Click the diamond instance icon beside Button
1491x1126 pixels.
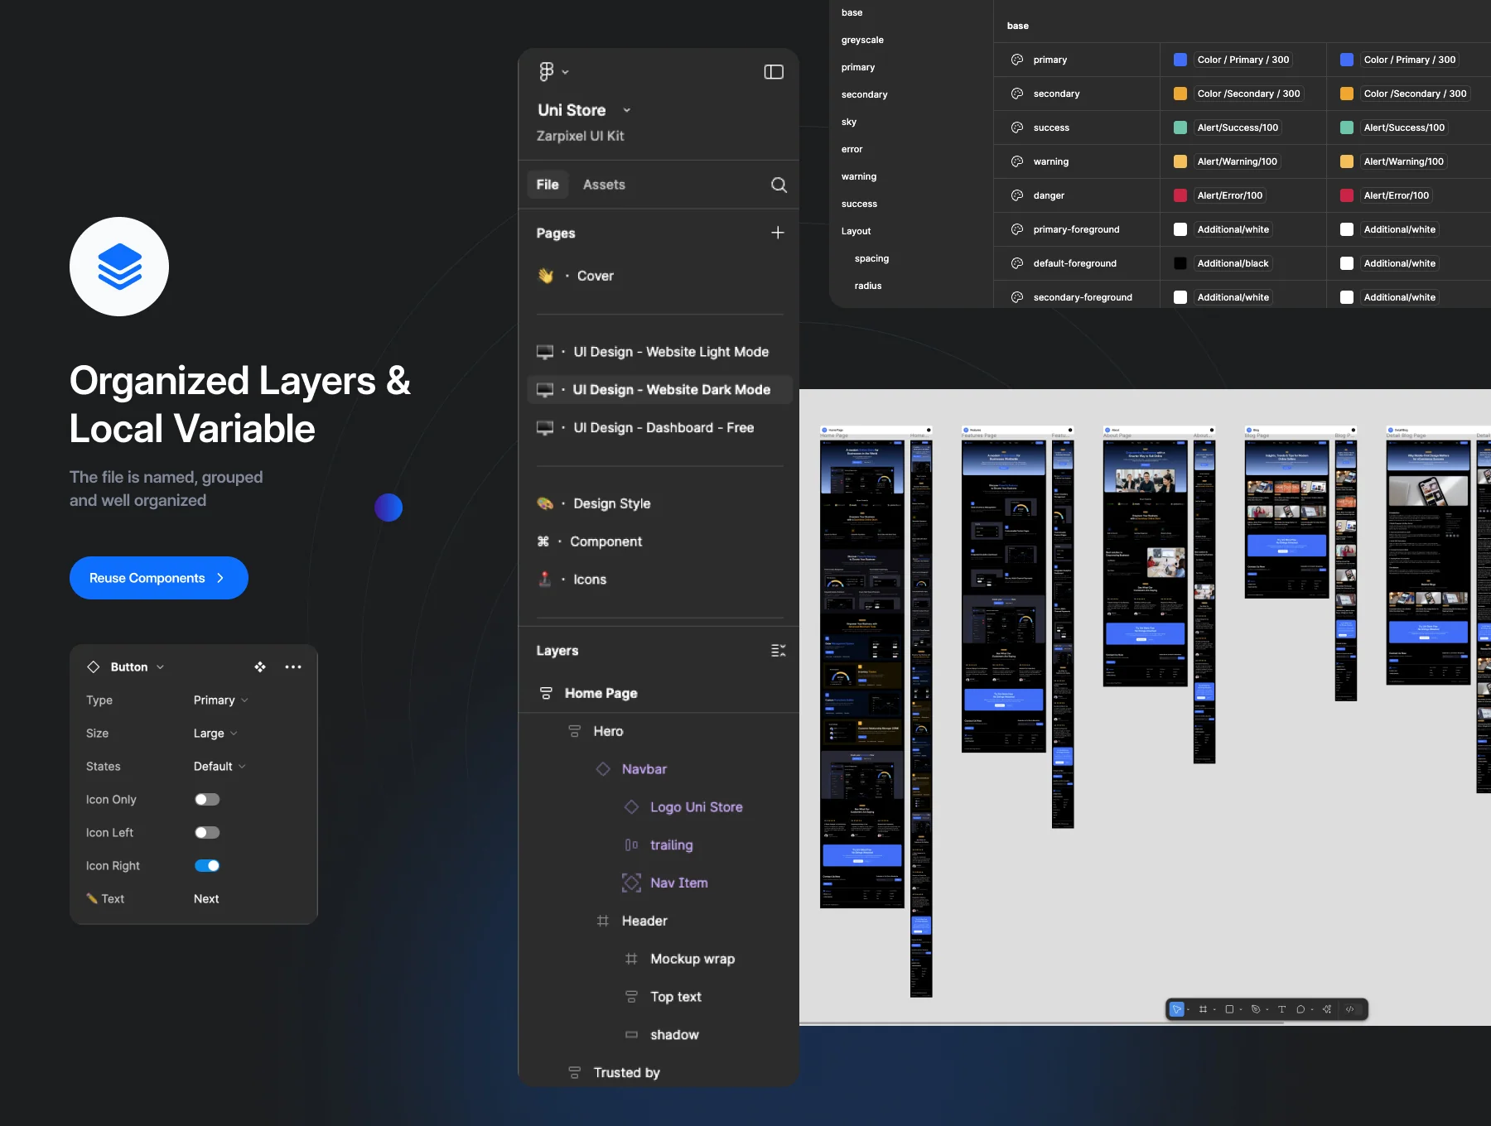pyautogui.click(x=94, y=667)
